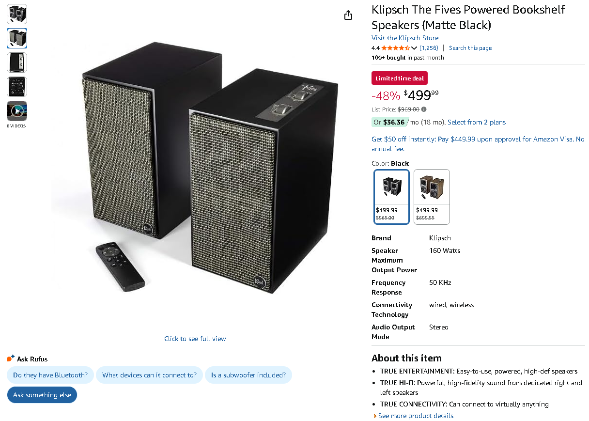Viewport: 589px width, 421px height.
Task: Select the second angled speakers thumbnail
Action: coord(17,38)
